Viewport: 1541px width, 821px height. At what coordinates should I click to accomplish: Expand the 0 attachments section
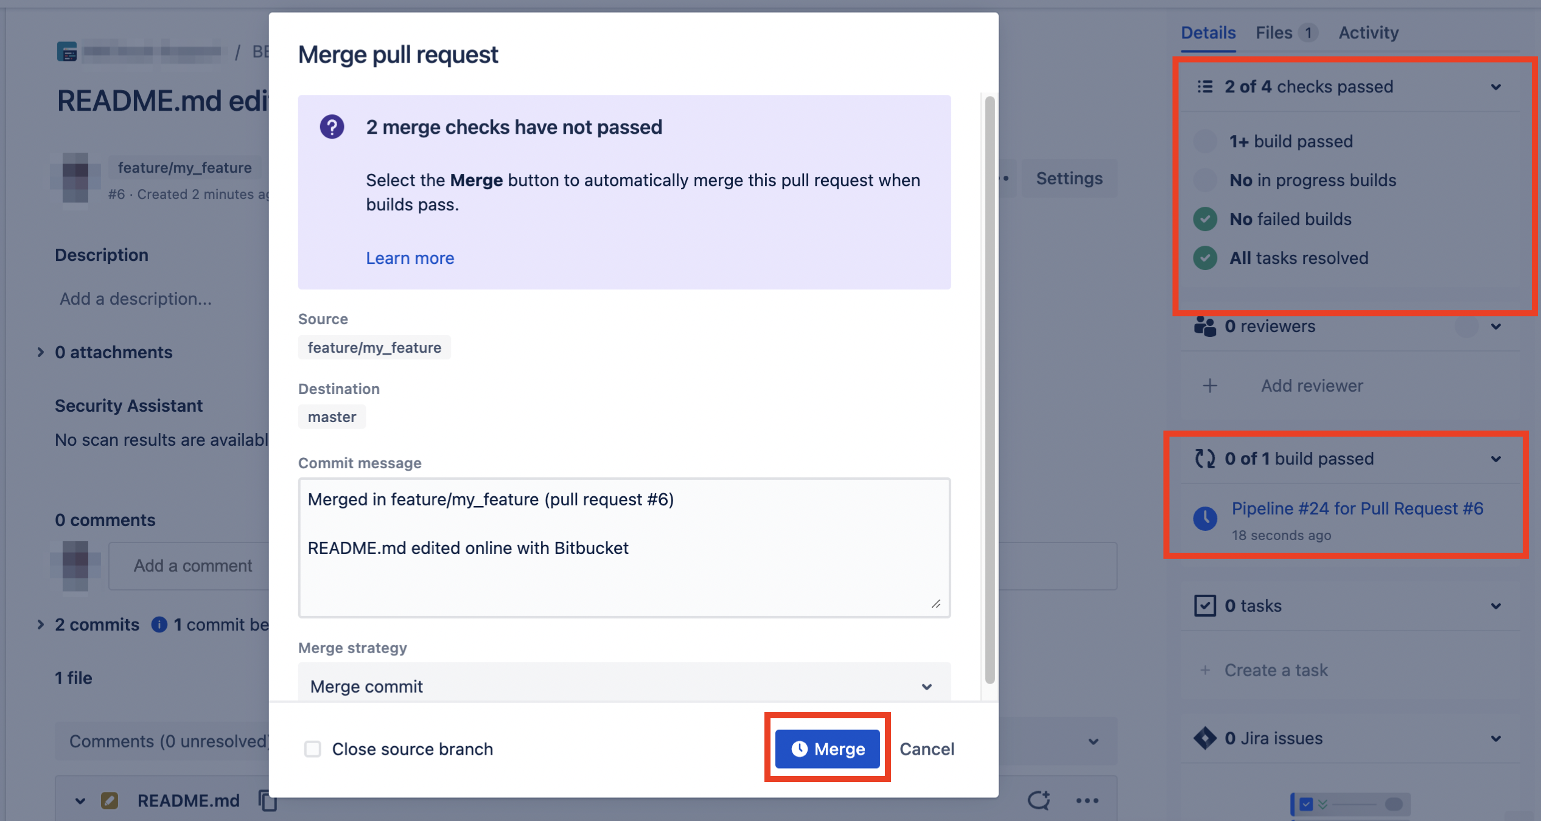[x=40, y=352]
